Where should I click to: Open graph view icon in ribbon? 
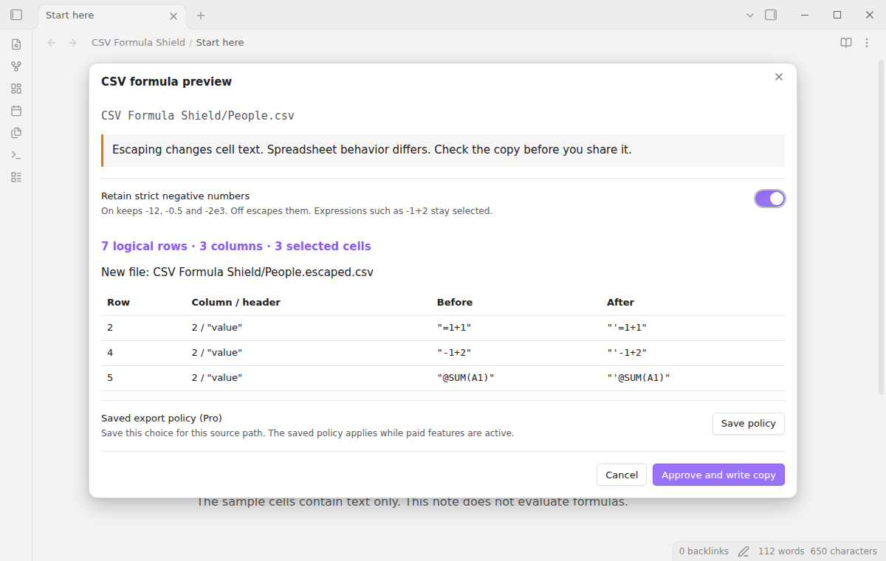[16, 66]
